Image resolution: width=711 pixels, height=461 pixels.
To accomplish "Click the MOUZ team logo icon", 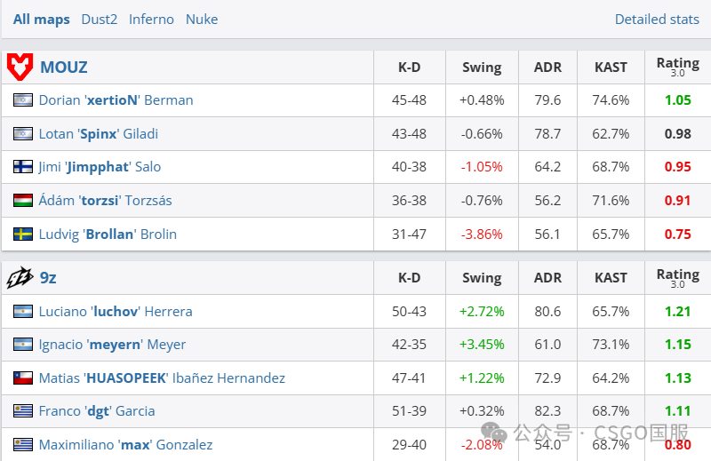I will click(20, 67).
